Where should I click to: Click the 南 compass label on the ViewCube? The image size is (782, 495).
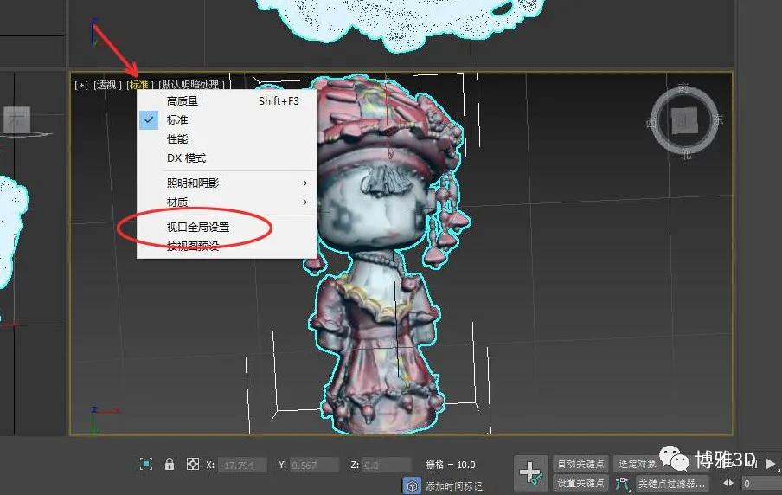[683, 89]
